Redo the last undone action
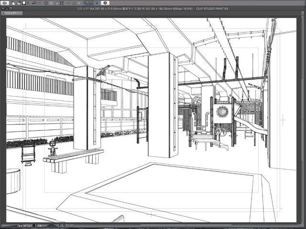The image size is (306, 229). click(39, 3)
